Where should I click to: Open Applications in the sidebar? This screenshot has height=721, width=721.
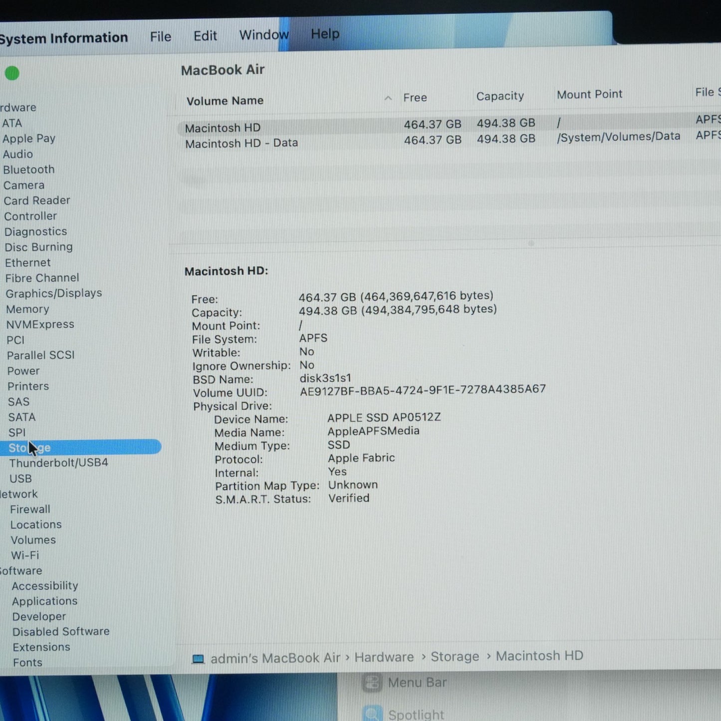pos(45,601)
